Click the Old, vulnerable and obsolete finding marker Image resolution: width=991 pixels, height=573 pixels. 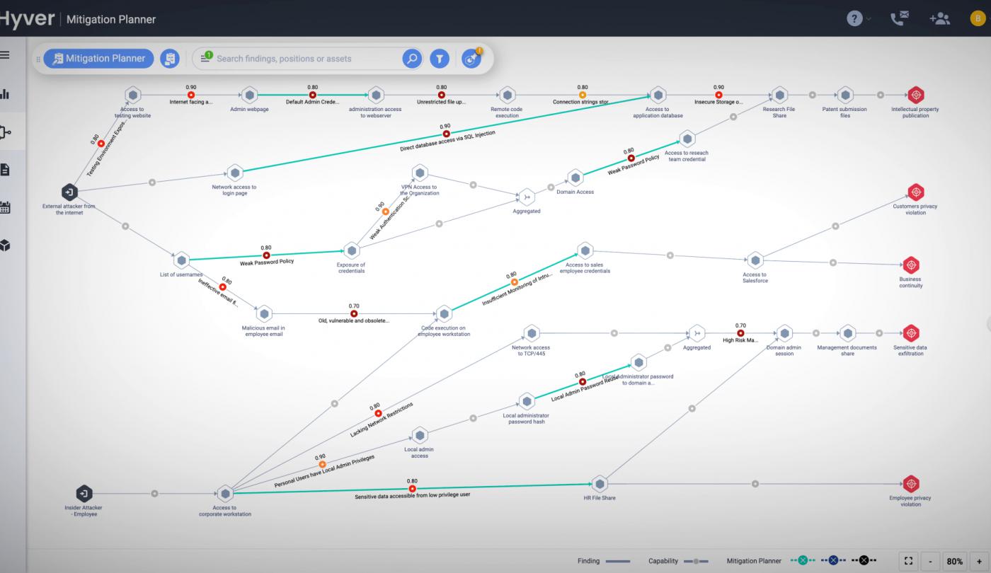tap(354, 313)
